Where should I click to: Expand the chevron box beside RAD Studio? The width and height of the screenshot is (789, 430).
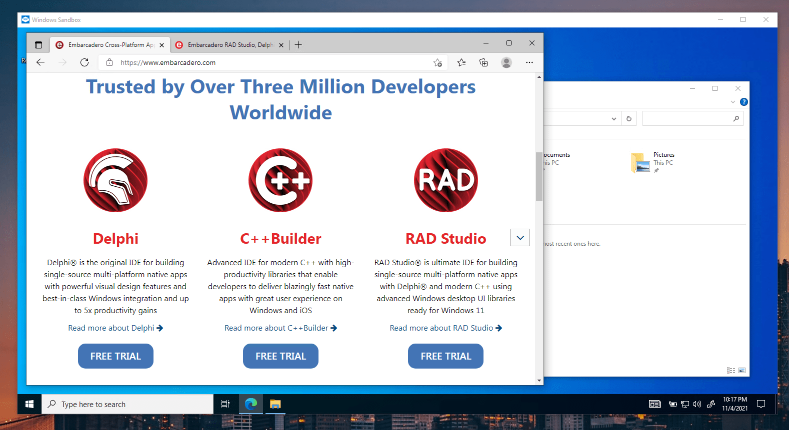click(x=520, y=238)
